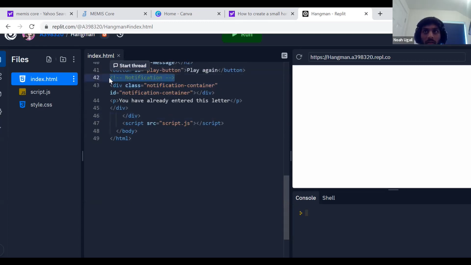This screenshot has height=265, width=471.
Task: Close the MEMIS Core browser tab
Action: pyautogui.click(x=145, y=14)
